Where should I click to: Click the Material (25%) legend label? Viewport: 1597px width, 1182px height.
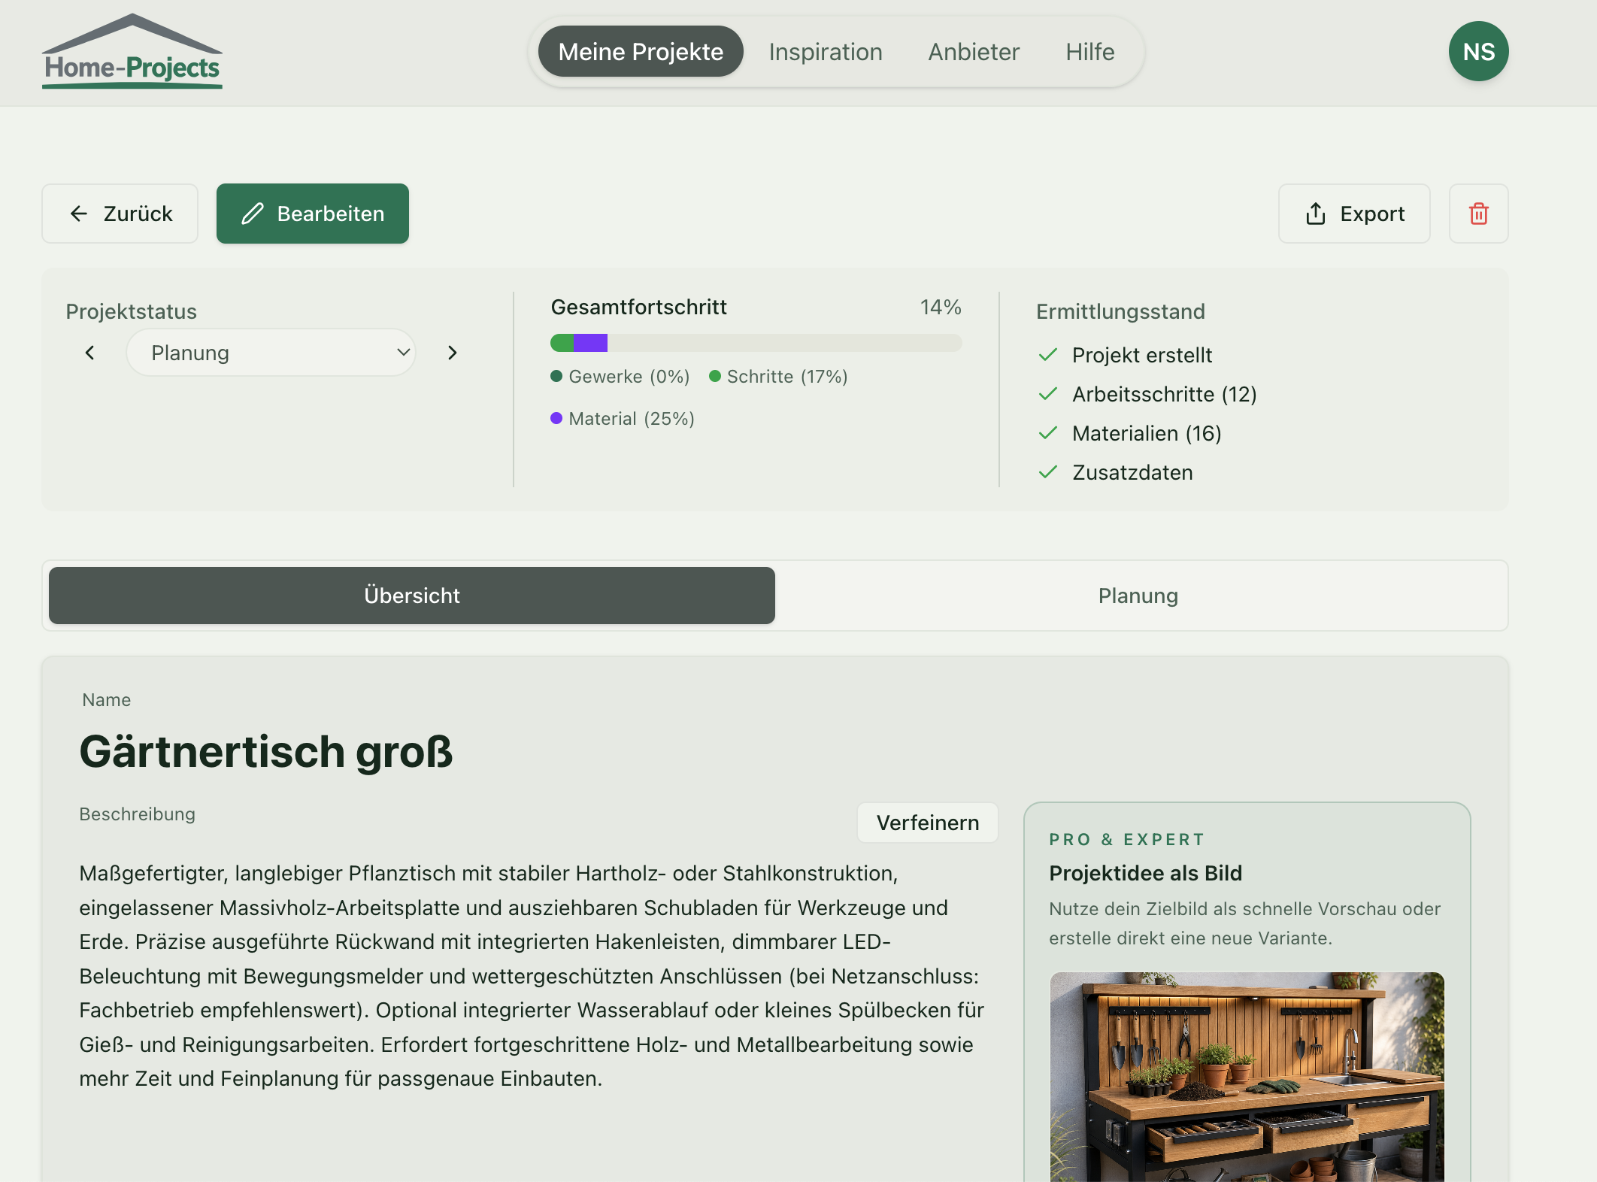pos(632,418)
